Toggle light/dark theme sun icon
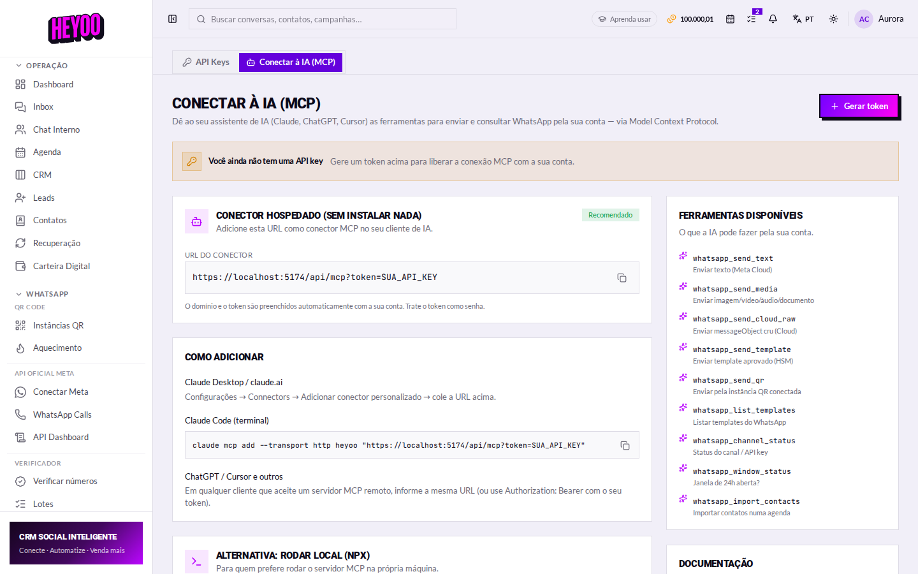Screen dimensions: 918x574 (833, 19)
